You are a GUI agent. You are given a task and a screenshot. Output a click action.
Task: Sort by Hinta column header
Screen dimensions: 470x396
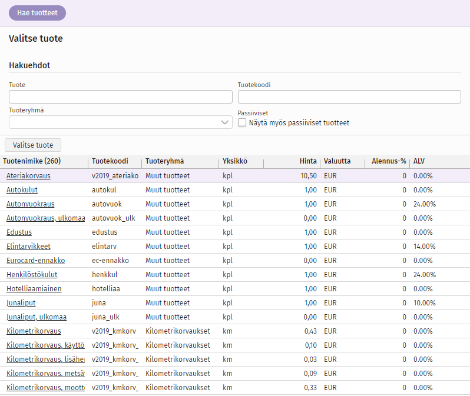pyautogui.click(x=307, y=161)
